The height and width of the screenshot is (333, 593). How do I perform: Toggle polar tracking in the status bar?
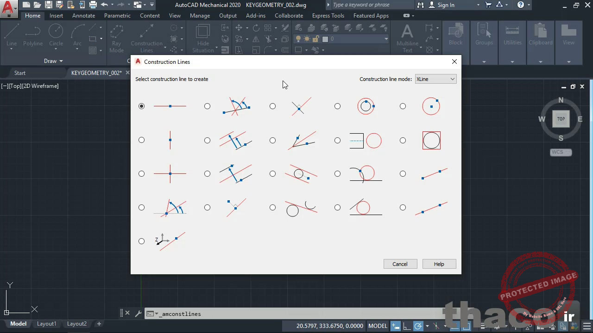coord(418,326)
